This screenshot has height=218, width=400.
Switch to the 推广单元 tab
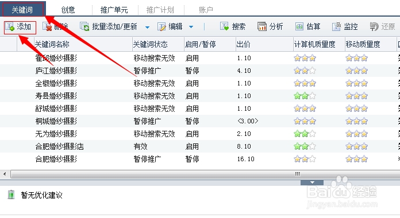click(x=114, y=10)
